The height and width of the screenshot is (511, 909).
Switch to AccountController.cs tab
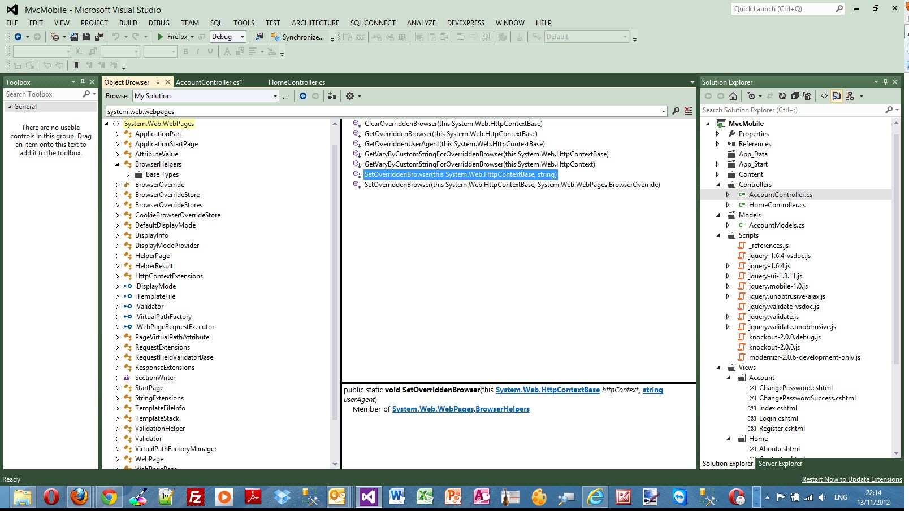tap(209, 82)
